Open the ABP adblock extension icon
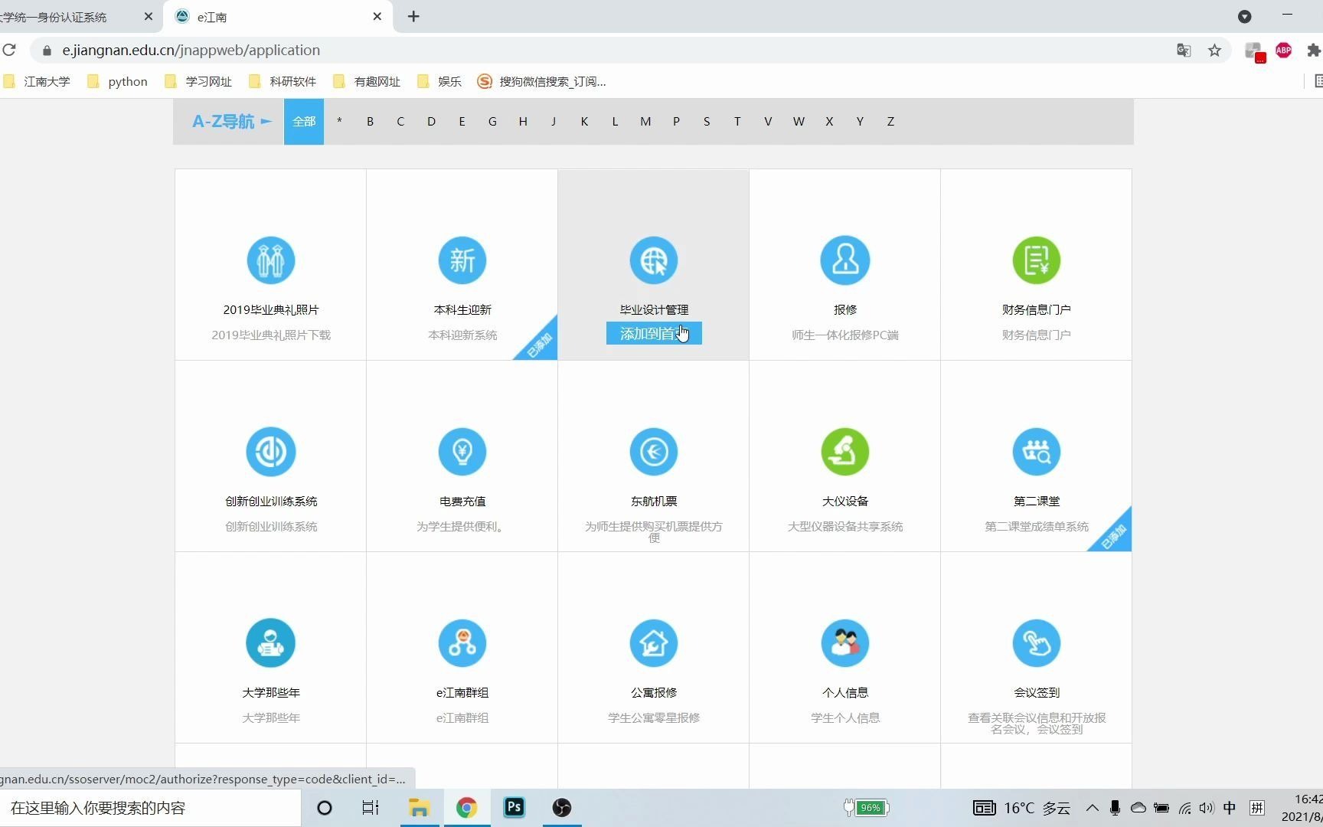The width and height of the screenshot is (1323, 827). (x=1284, y=51)
